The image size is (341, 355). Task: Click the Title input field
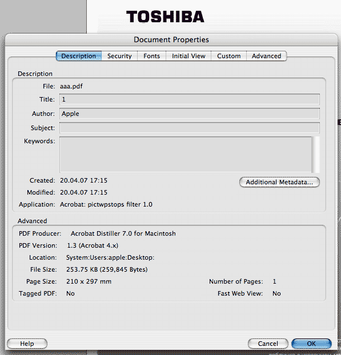pyautogui.click(x=190, y=99)
